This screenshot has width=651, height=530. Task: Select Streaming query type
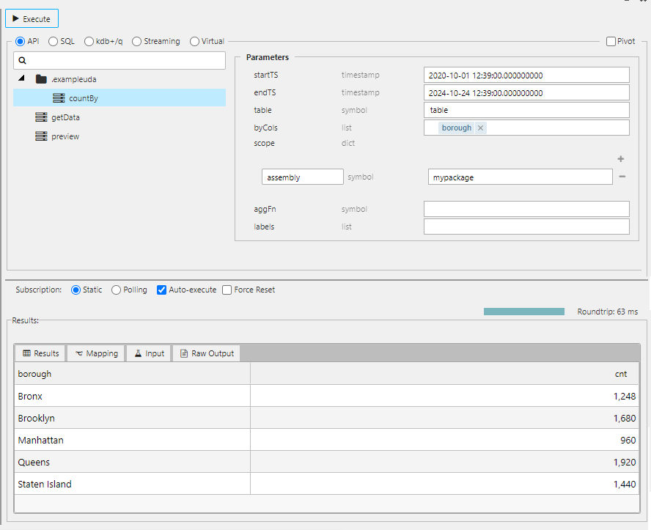pos(136,41)
